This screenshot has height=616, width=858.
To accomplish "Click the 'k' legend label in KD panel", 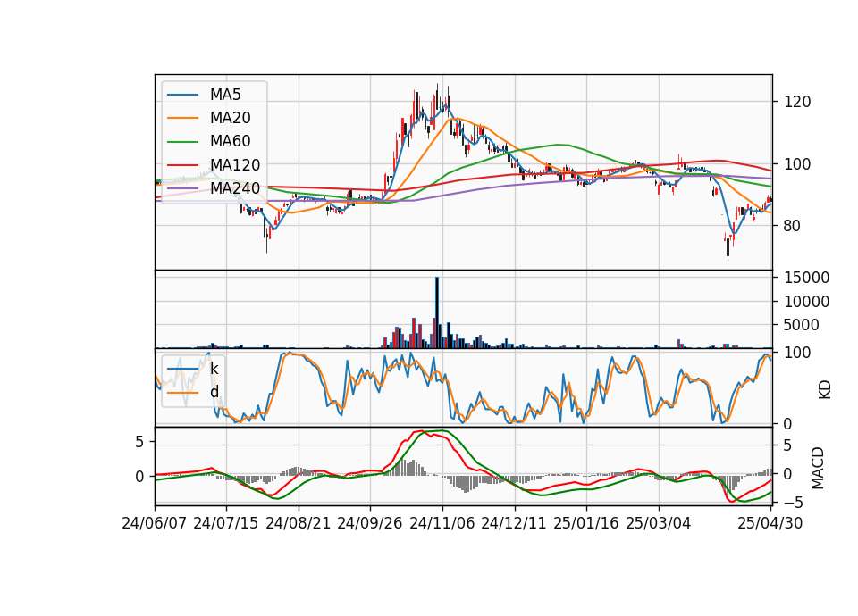I will pyautogui.click(x=214, y=369).
